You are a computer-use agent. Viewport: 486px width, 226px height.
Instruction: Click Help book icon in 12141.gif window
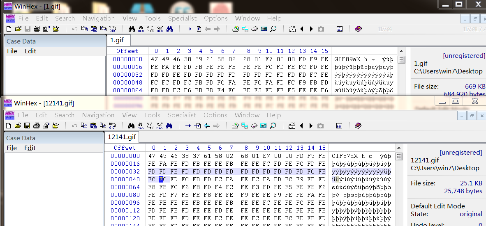click(358, 126)
